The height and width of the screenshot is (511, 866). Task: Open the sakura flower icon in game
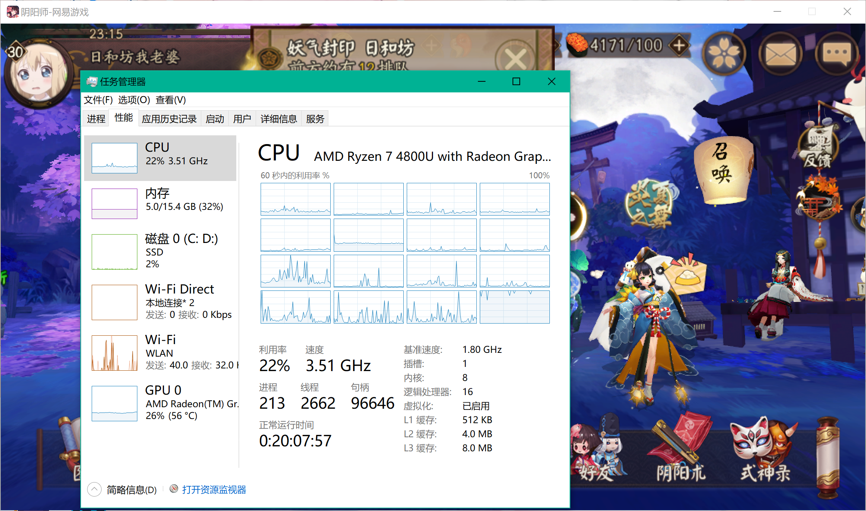tap(724, 54)
